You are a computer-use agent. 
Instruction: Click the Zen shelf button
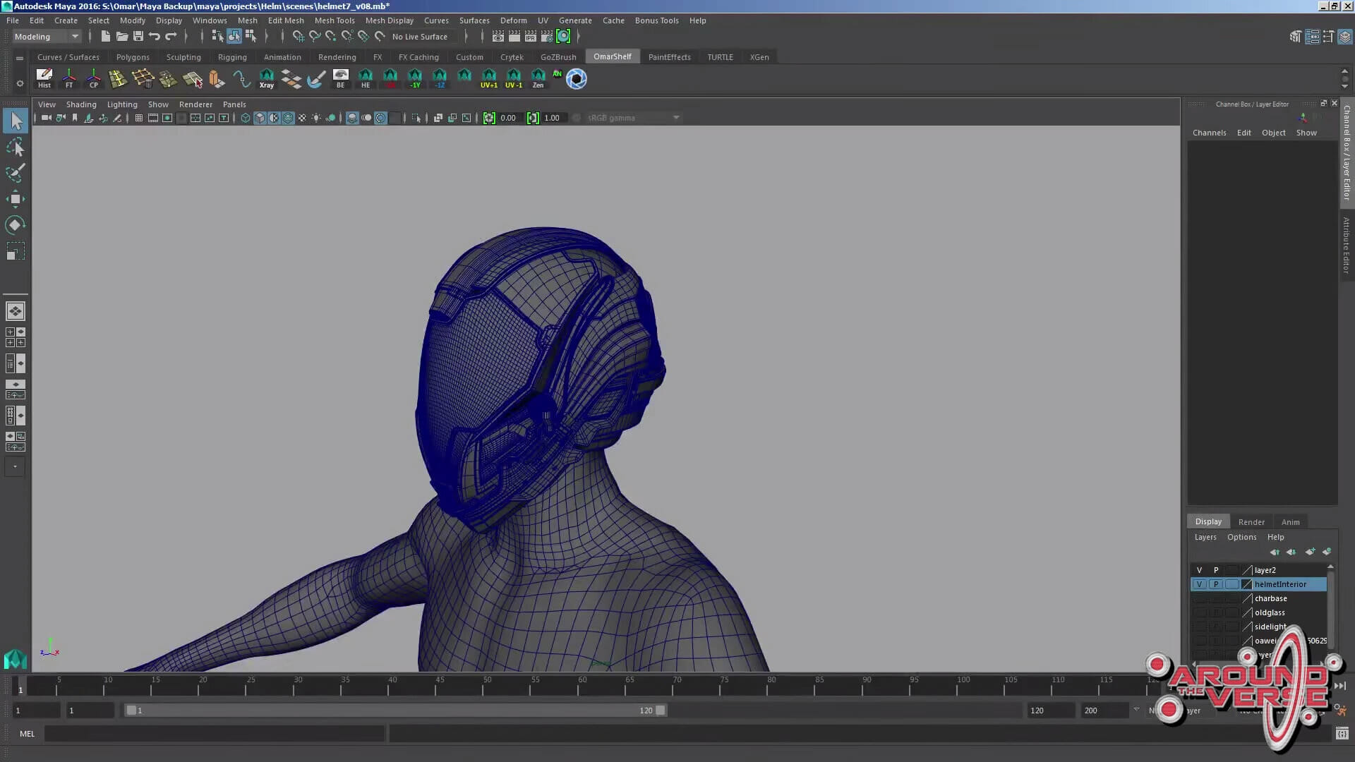coord(538,78)
